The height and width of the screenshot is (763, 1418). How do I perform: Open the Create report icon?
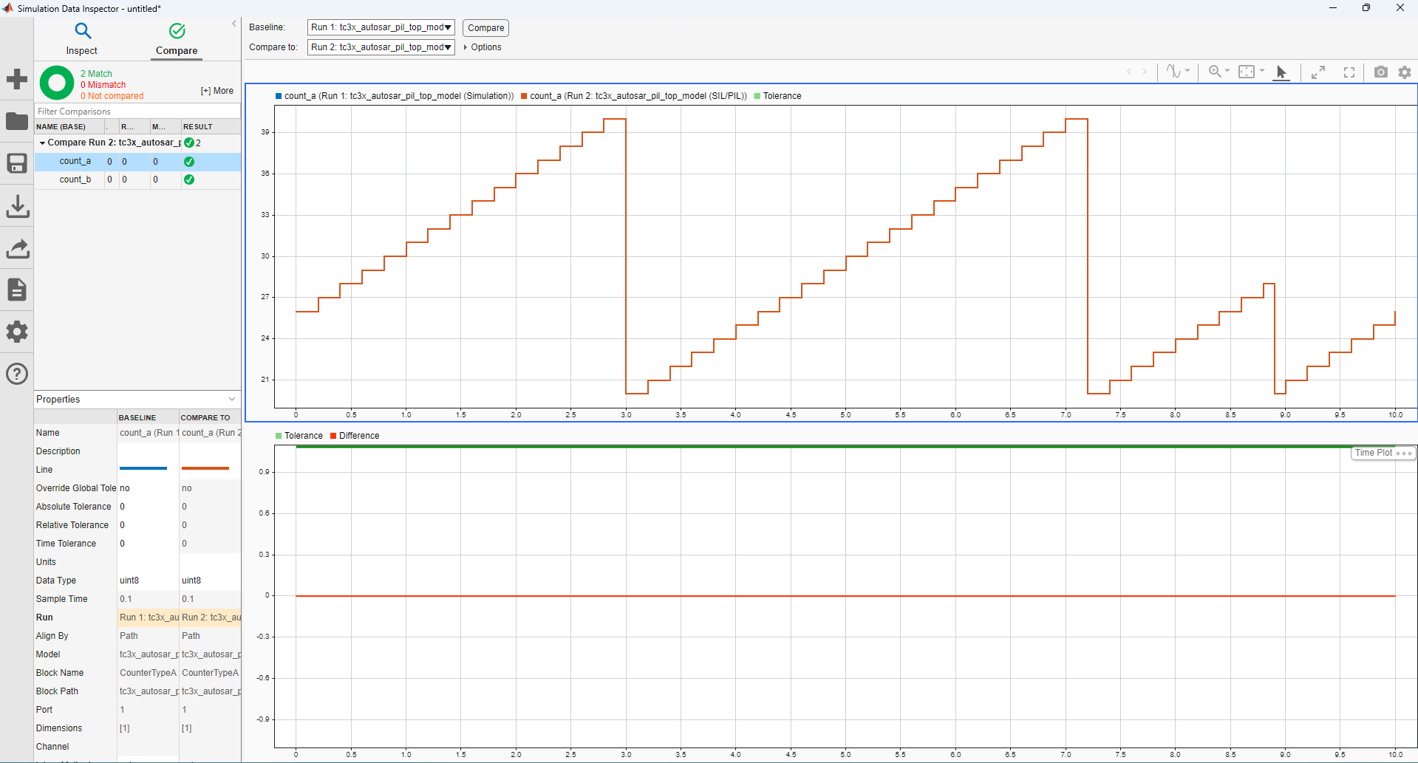pyautogui.click(x=17, y=290)
